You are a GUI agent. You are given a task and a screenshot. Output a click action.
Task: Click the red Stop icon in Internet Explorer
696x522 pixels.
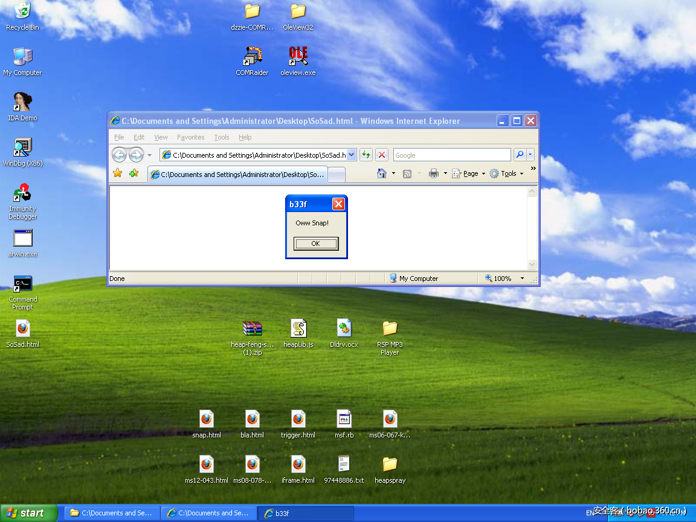381,155
